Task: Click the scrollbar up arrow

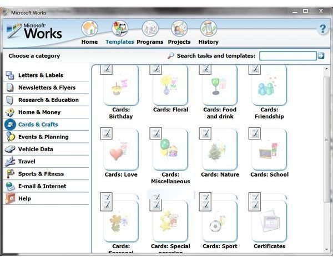Action: [326, 69]
